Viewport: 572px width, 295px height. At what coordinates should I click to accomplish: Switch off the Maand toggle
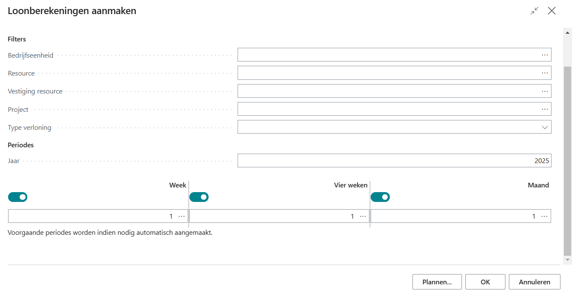click(380, 197)
